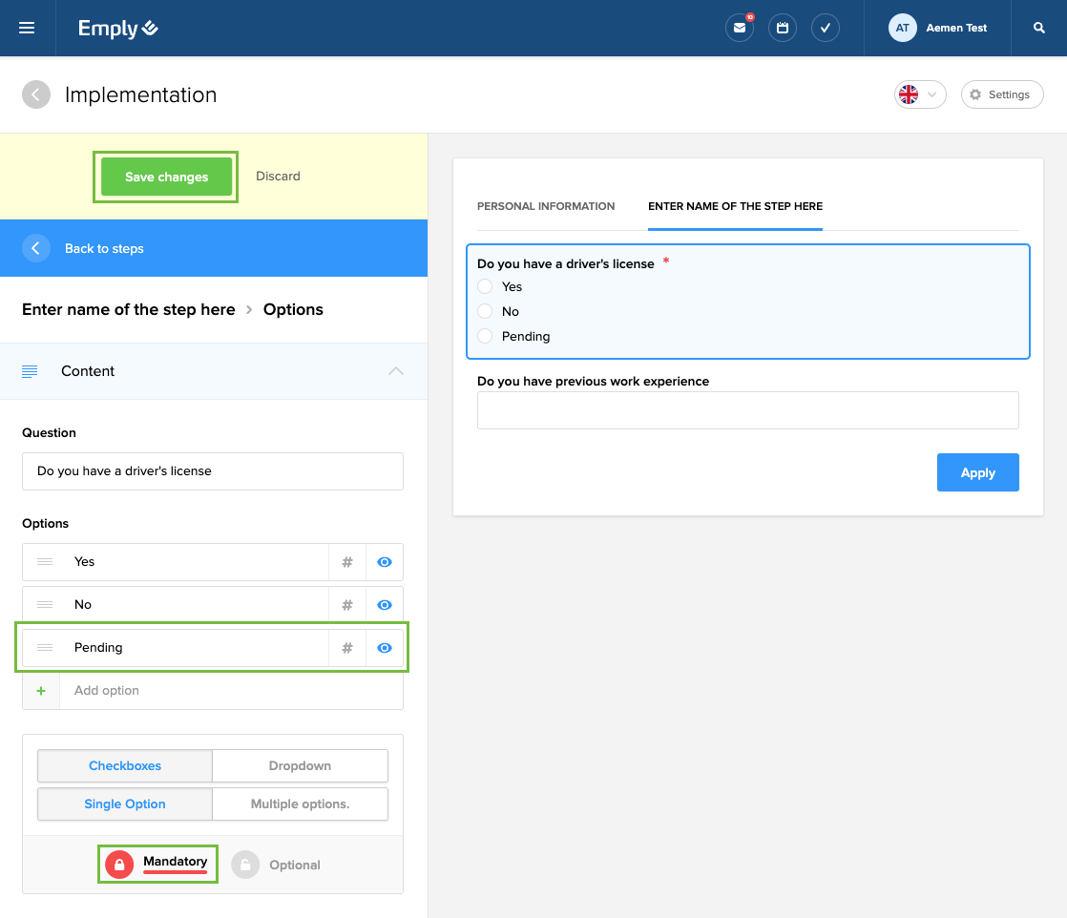Click the search magnifier icon
Viewport: 1067px width, 918px height.
[x=1039, y=28]
